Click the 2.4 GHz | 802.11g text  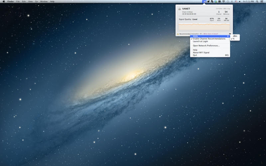click(223, 9)
